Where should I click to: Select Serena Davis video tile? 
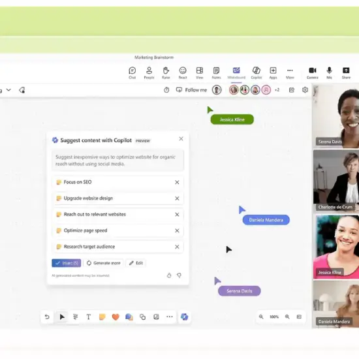pyautogui.click(x=336, y=117)
